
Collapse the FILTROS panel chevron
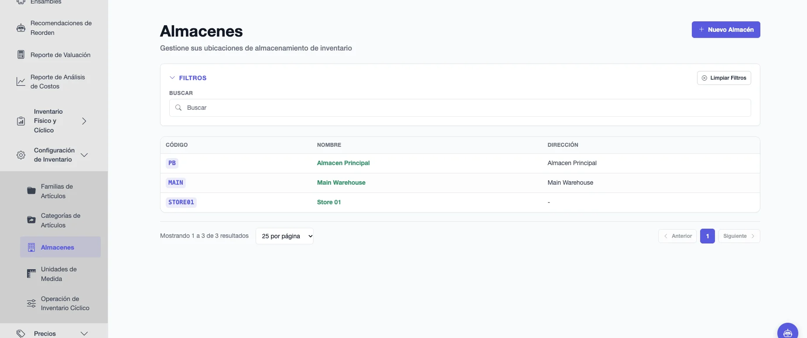[x=172, y=78]
